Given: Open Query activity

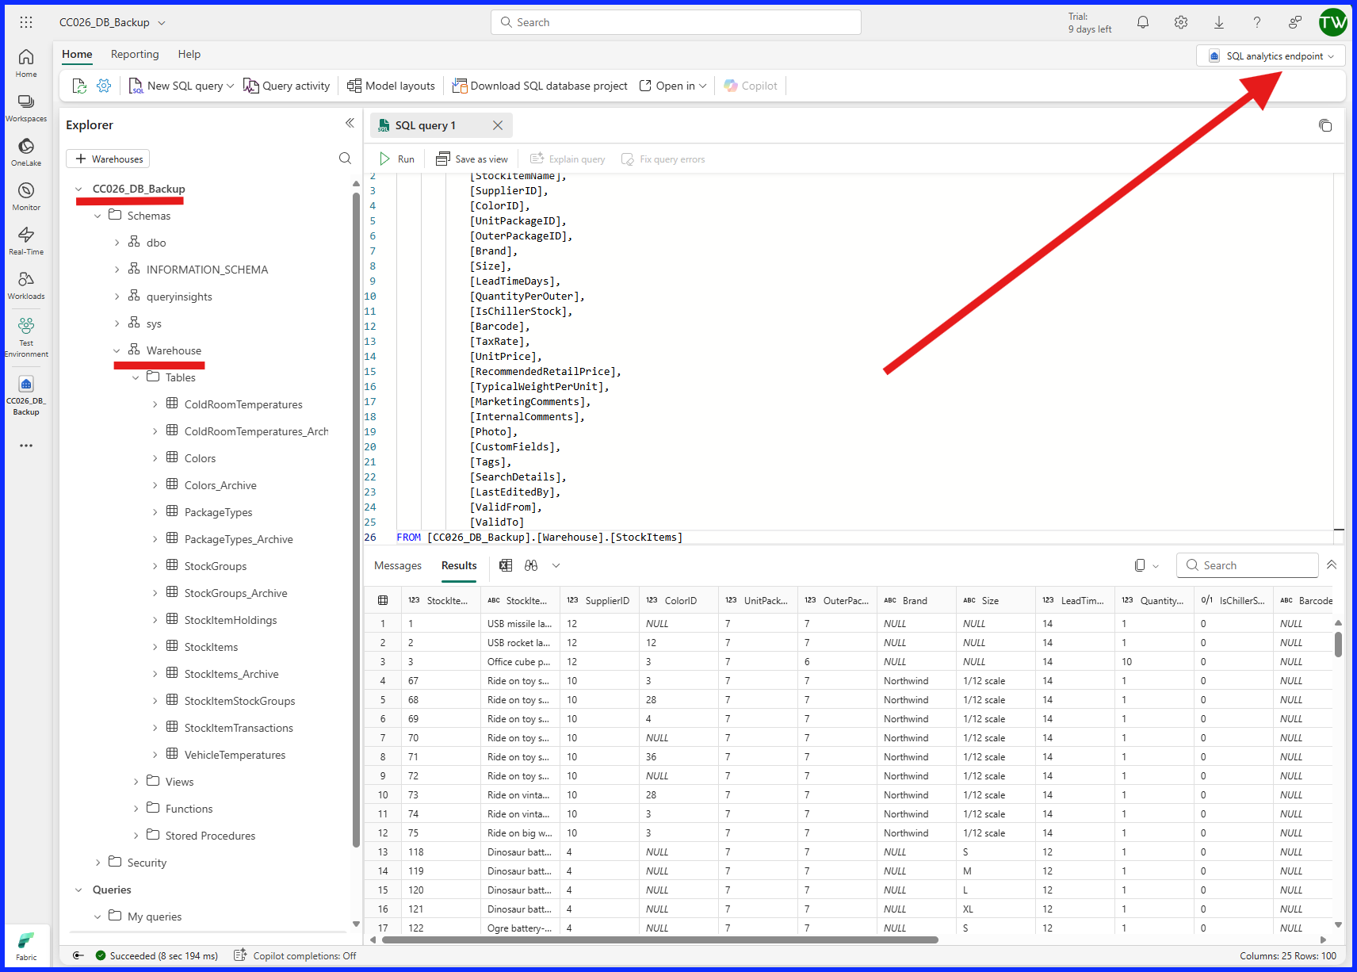Looking at the screenshot, I should 287,86.
